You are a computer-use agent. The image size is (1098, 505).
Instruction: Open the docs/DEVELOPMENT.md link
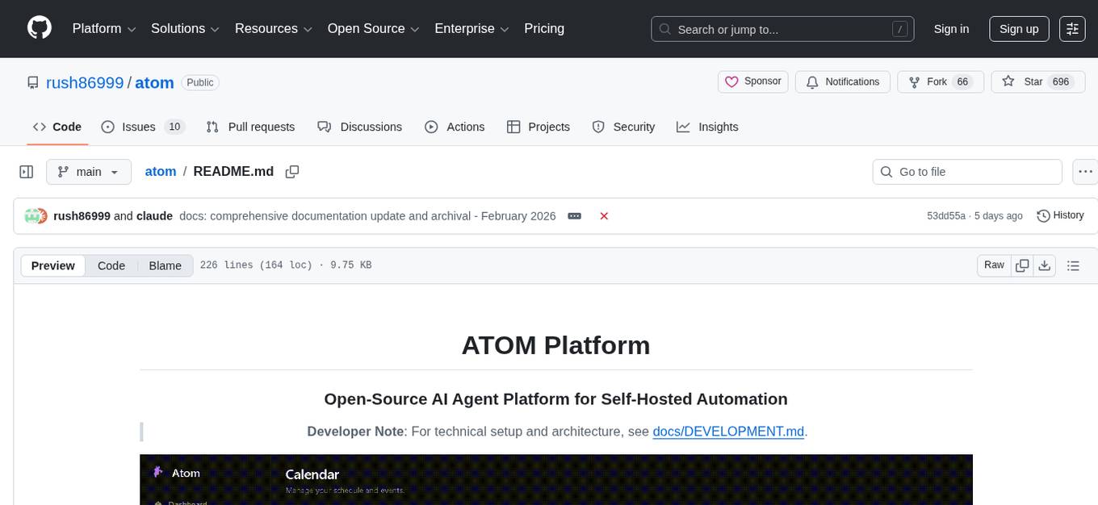coord(727,431)
